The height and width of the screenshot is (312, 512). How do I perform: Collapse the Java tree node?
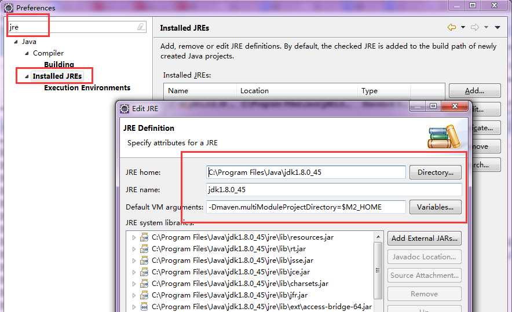click(x=16, y=42)
